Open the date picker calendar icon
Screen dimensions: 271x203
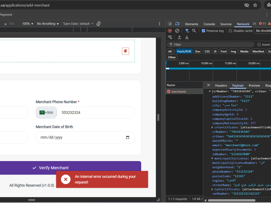click(128, 137)
